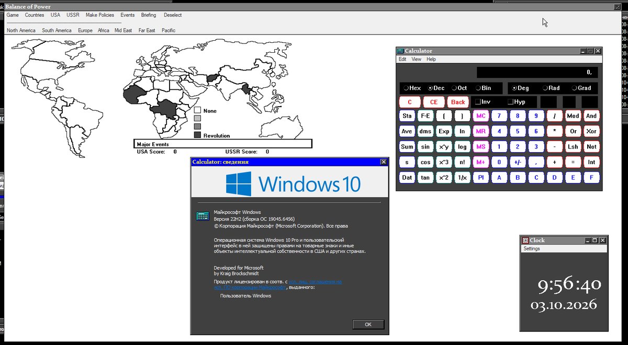
Task: Open the Briefing menu
Action: (x=149, y=15)
